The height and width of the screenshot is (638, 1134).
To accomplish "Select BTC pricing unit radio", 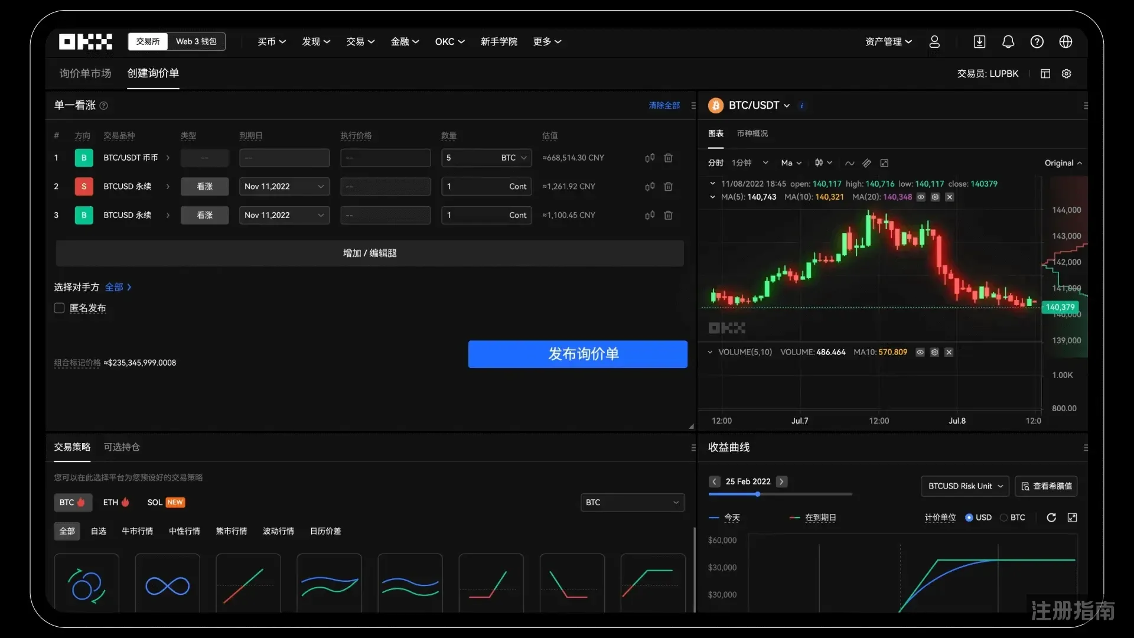I will pos(1003,517).
